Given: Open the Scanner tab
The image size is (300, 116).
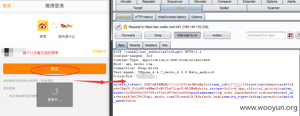Looking at the screenshot, I should [x=273, y=8].
